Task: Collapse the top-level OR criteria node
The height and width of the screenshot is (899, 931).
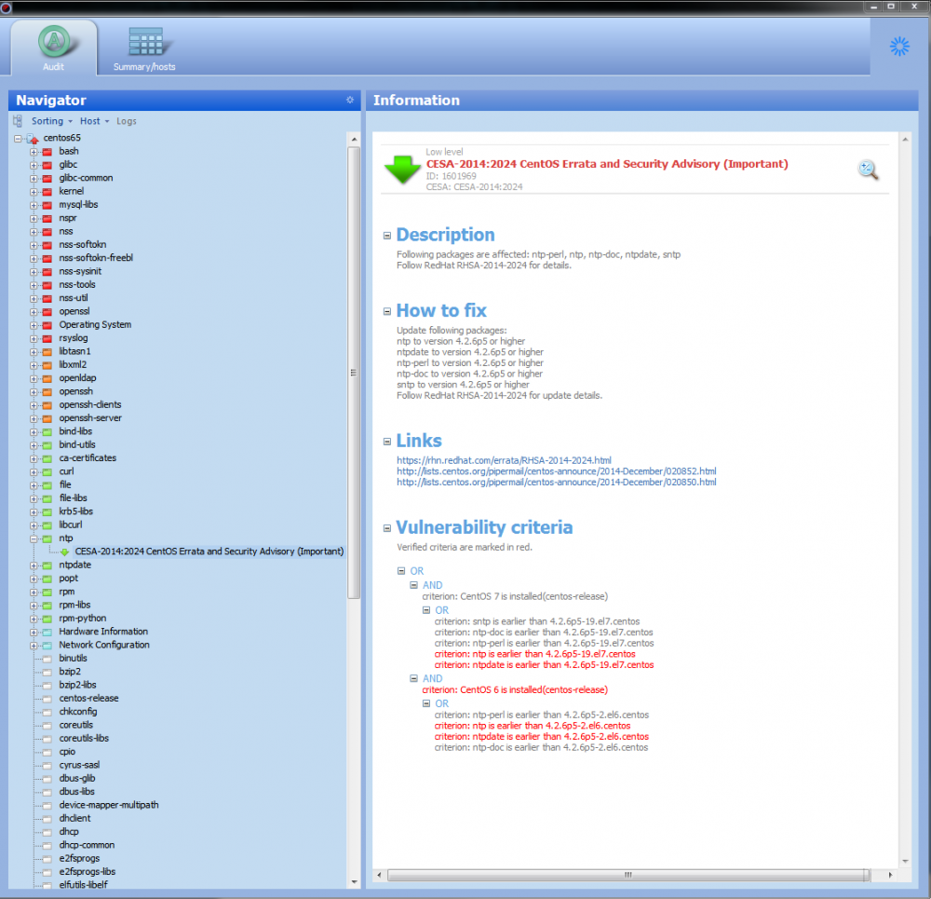Action: click(x=401, y=571)
